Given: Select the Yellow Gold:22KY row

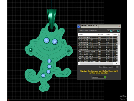Looking at the screenshot, I should click(x=98, y=49).
